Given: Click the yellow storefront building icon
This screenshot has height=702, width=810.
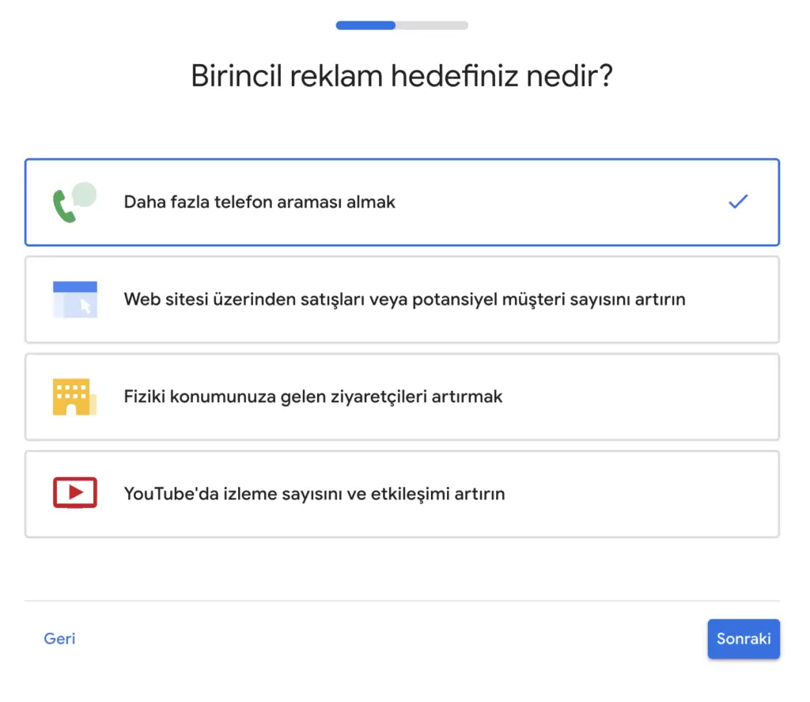Looking at the screenshot, I should (74, 397).
